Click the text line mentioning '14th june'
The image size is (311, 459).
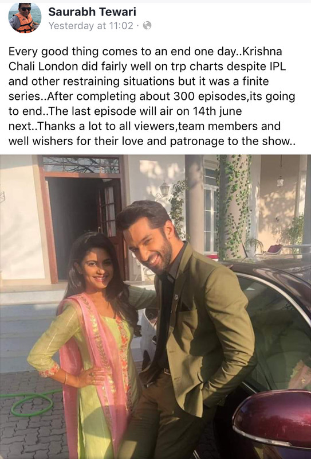(125, 111)
